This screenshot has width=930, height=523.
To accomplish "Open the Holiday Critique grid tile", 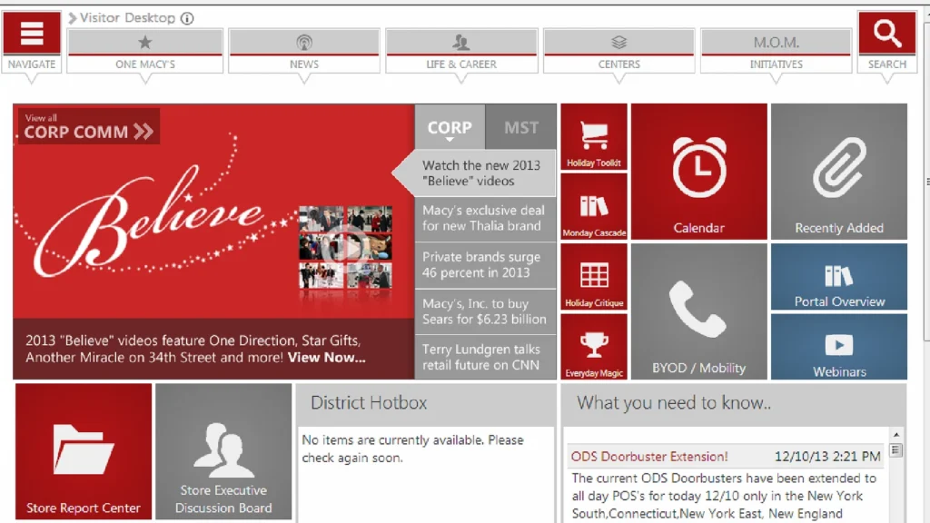I will point(594,277).
